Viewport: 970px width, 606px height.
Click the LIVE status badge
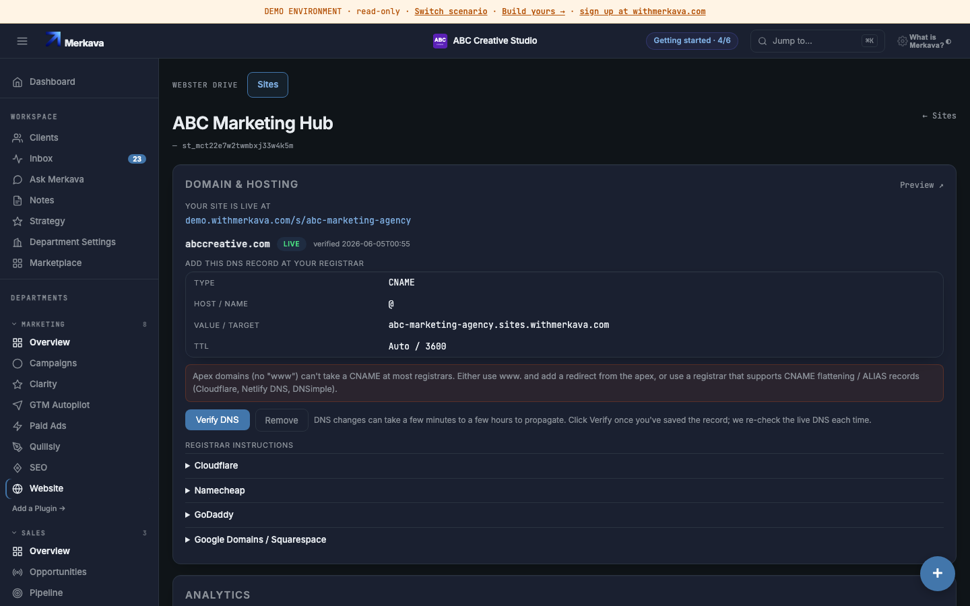(x=292, y=244)
